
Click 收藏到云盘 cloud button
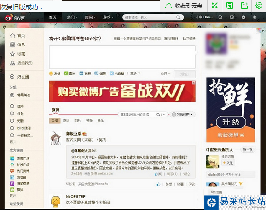(x=184, y=6)
